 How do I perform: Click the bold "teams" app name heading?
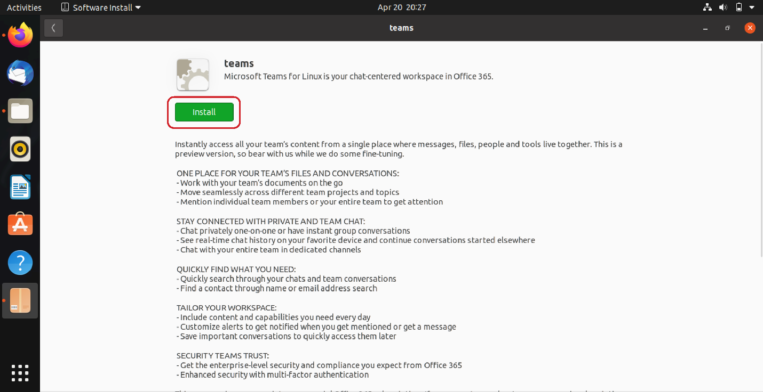click(239, 63)
